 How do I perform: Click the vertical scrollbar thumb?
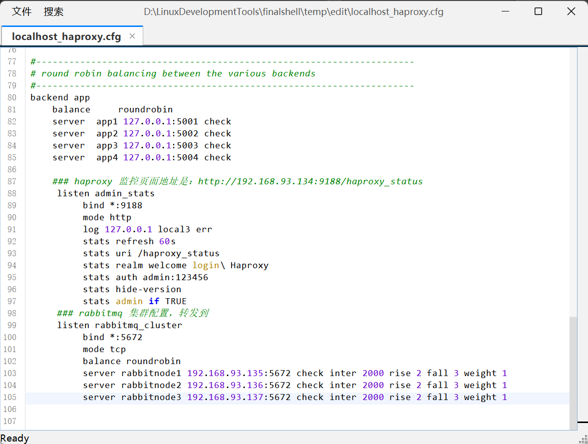coord(573,372)
